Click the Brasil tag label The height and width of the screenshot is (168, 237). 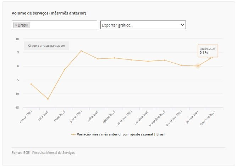[x=23, y=25]
